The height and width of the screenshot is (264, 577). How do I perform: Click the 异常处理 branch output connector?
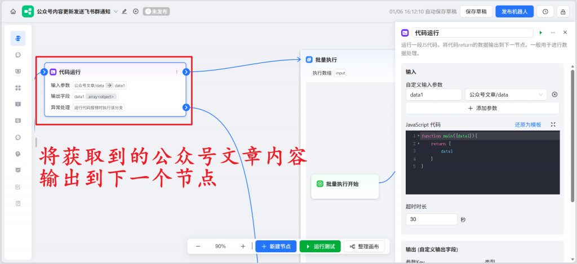point(186,108)
